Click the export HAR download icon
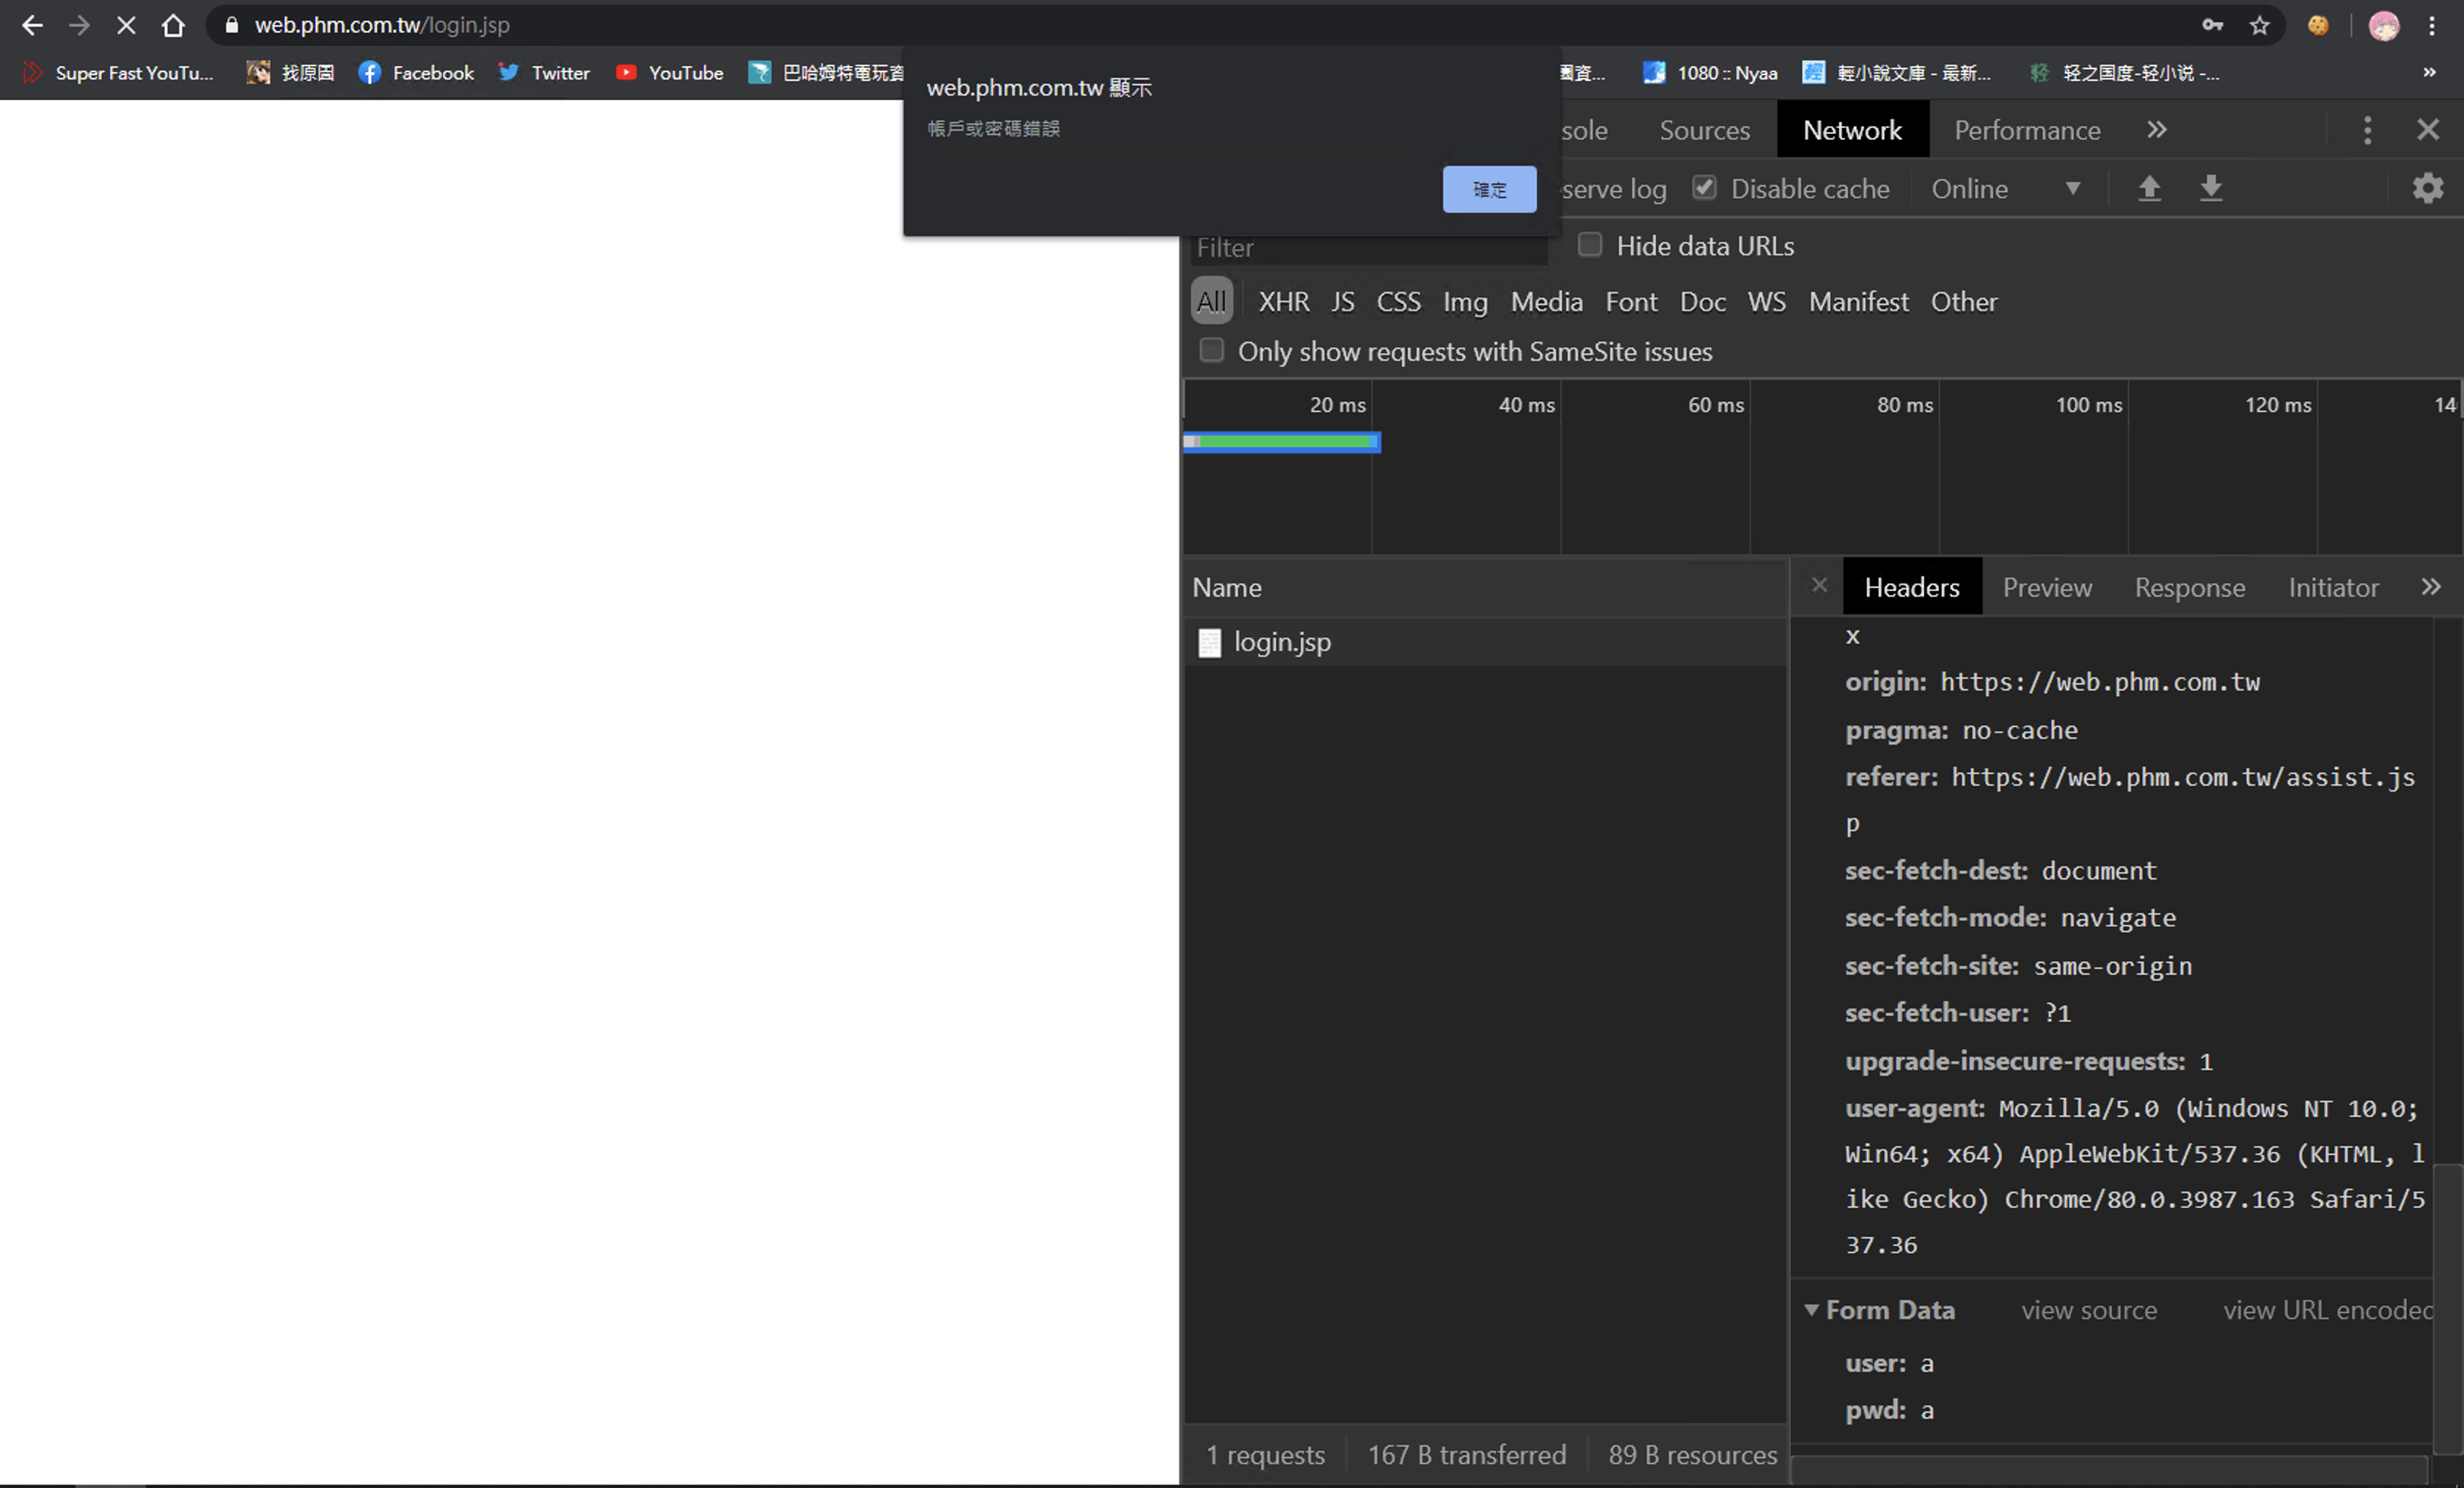The width and height of the screenshot is (2464, 1488). pos(2211,188)
